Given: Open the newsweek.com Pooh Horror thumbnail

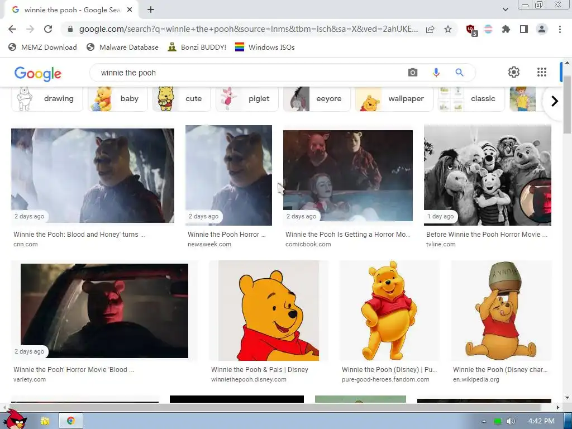Looking at the screenshot, I should [x=228, y=175].
